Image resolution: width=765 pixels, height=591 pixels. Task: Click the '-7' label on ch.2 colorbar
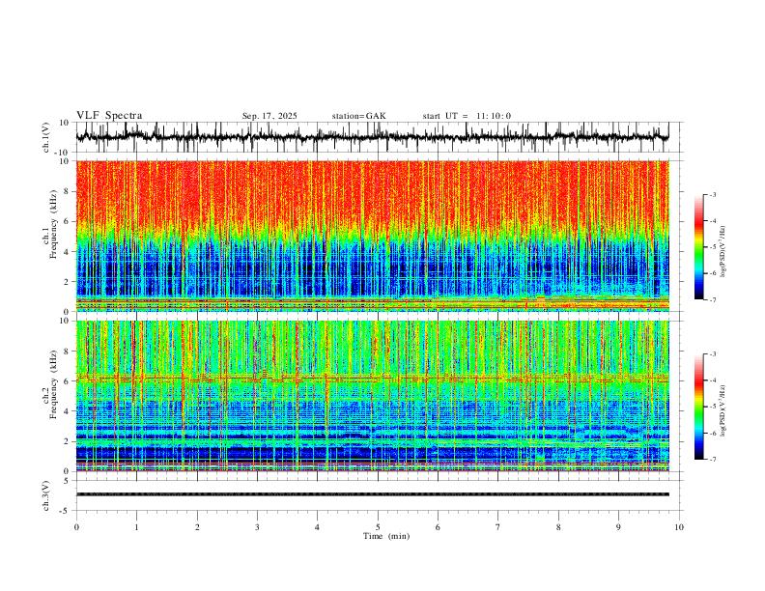pyautogui.click(x=712, y=460)
